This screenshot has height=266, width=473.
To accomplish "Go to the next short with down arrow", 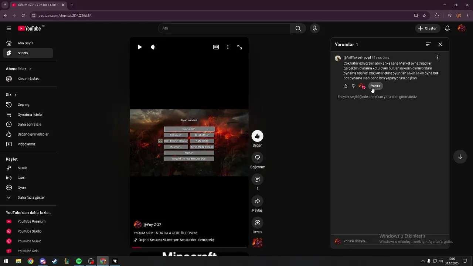I will [460, 157].
